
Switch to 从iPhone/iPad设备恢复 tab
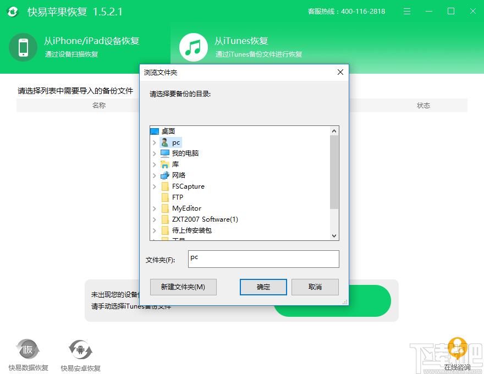85,47
